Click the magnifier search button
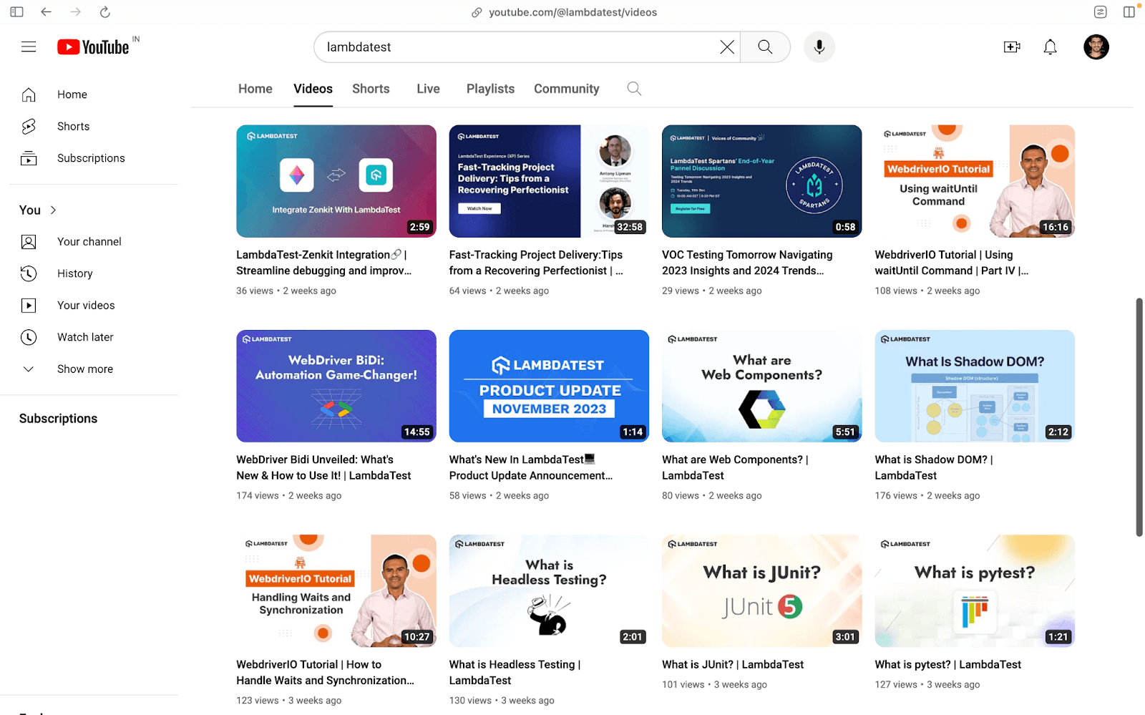1145x715 pixels. (765, 47)
